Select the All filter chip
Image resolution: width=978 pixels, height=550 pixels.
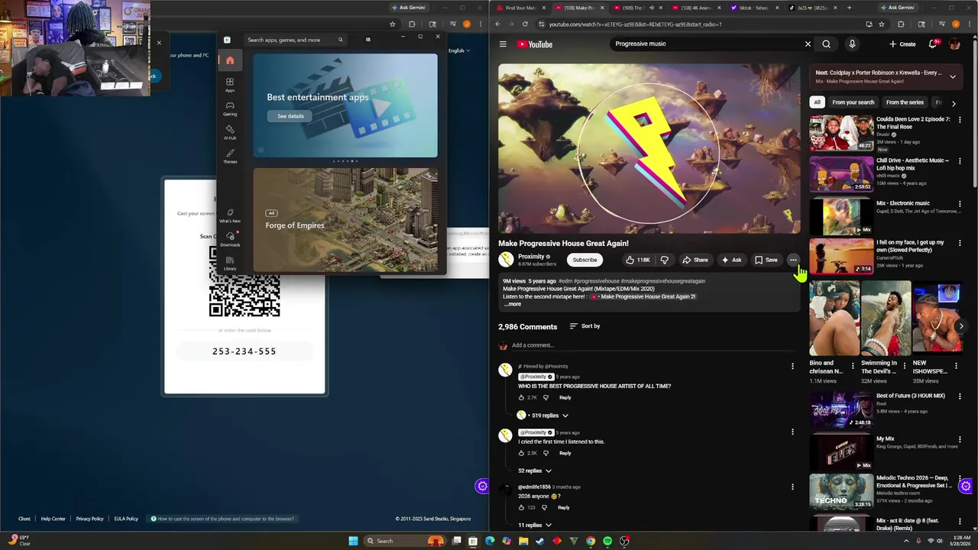(x=817, y=102)
